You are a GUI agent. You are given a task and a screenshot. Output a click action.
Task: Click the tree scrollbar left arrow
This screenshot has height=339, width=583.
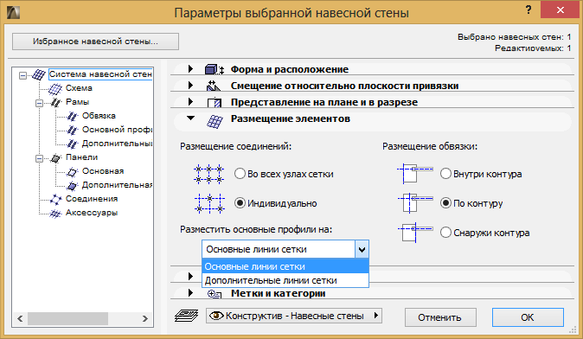point(20,318)
